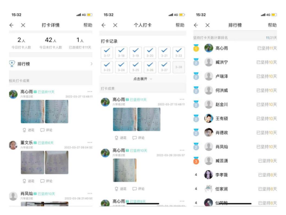Select the unchecked 3-28 check-in box
Image resolution: width=286 pixels, height=215 pixels.
pyautogui.click(x=179, y=67)
